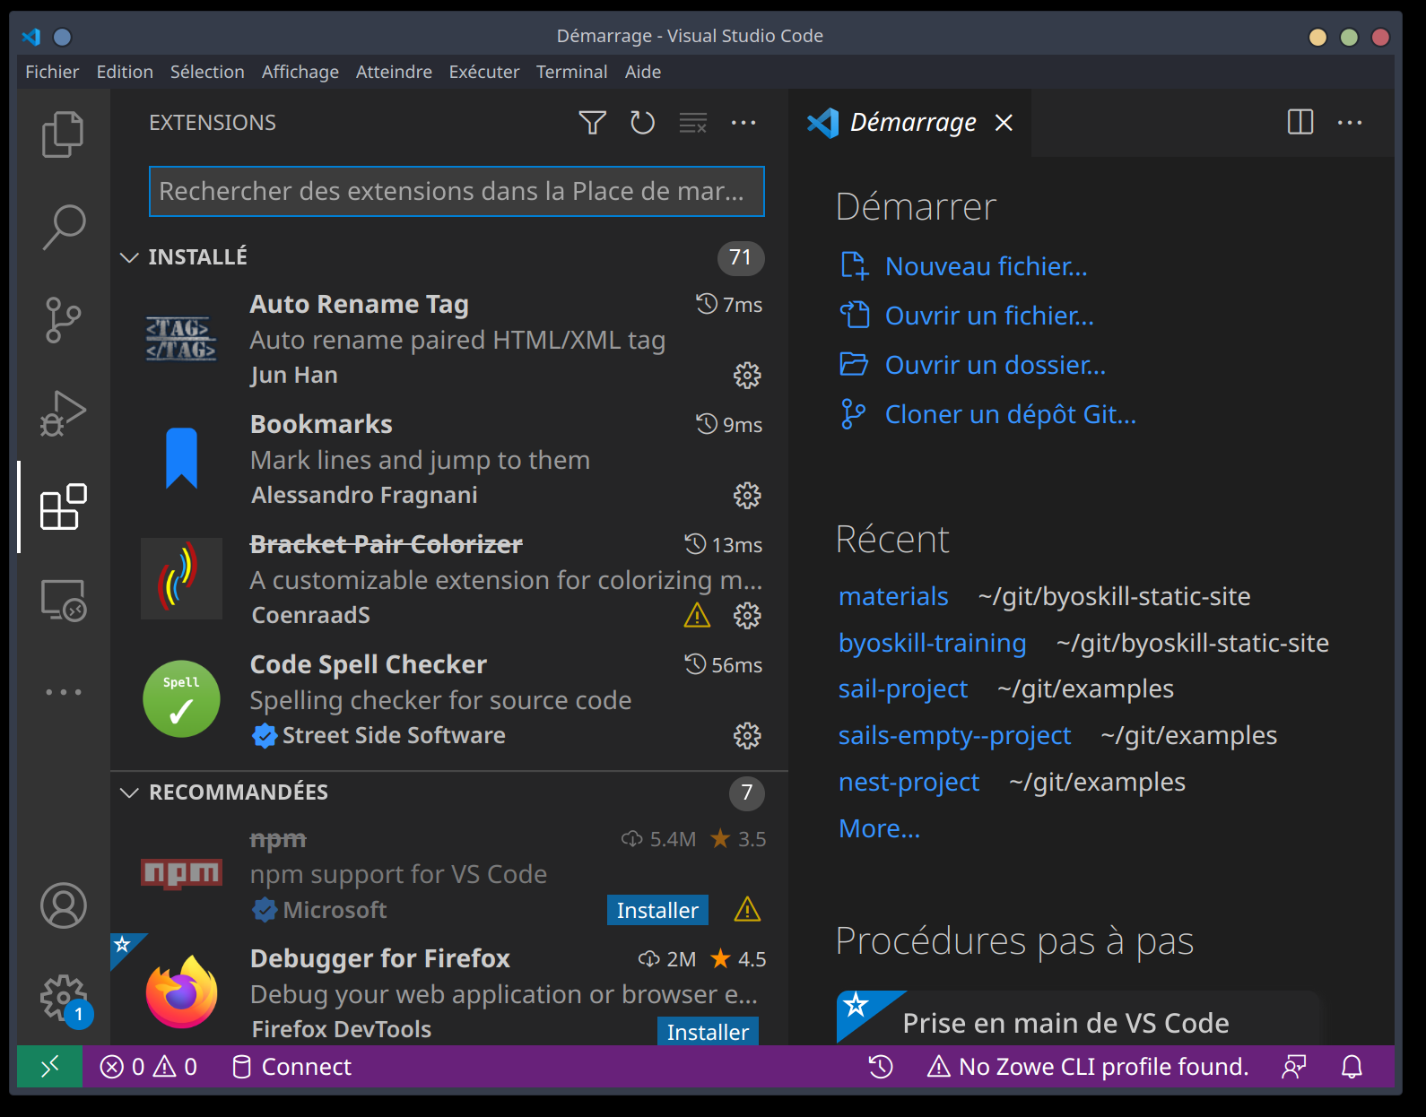Install the npm extension
The width and height of the screenshot is (1426, 1117).
pos(657,910)
